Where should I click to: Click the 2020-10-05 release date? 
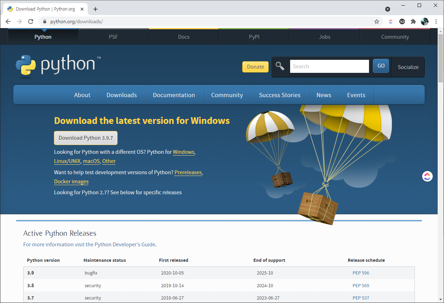(173, 273)
